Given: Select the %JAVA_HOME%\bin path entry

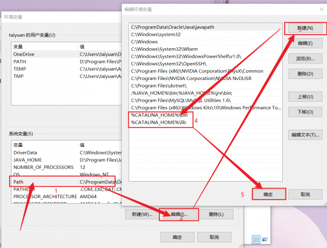Looking at the screenshot, I should click(206, 93).
